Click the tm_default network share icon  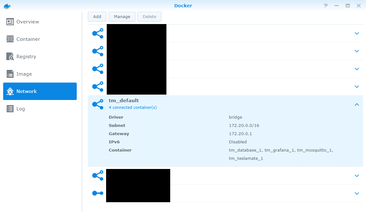98,104
